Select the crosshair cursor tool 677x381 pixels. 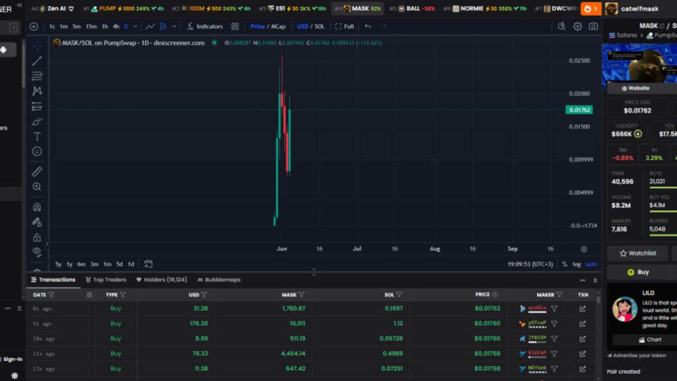tap(37, 46)
